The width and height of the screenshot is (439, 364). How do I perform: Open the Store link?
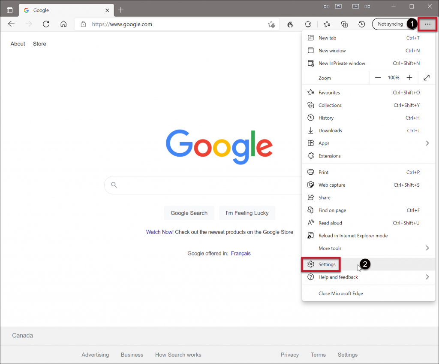39,44
